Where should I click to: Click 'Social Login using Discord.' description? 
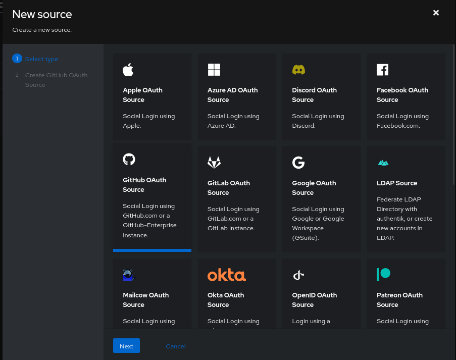pos(318,121)
